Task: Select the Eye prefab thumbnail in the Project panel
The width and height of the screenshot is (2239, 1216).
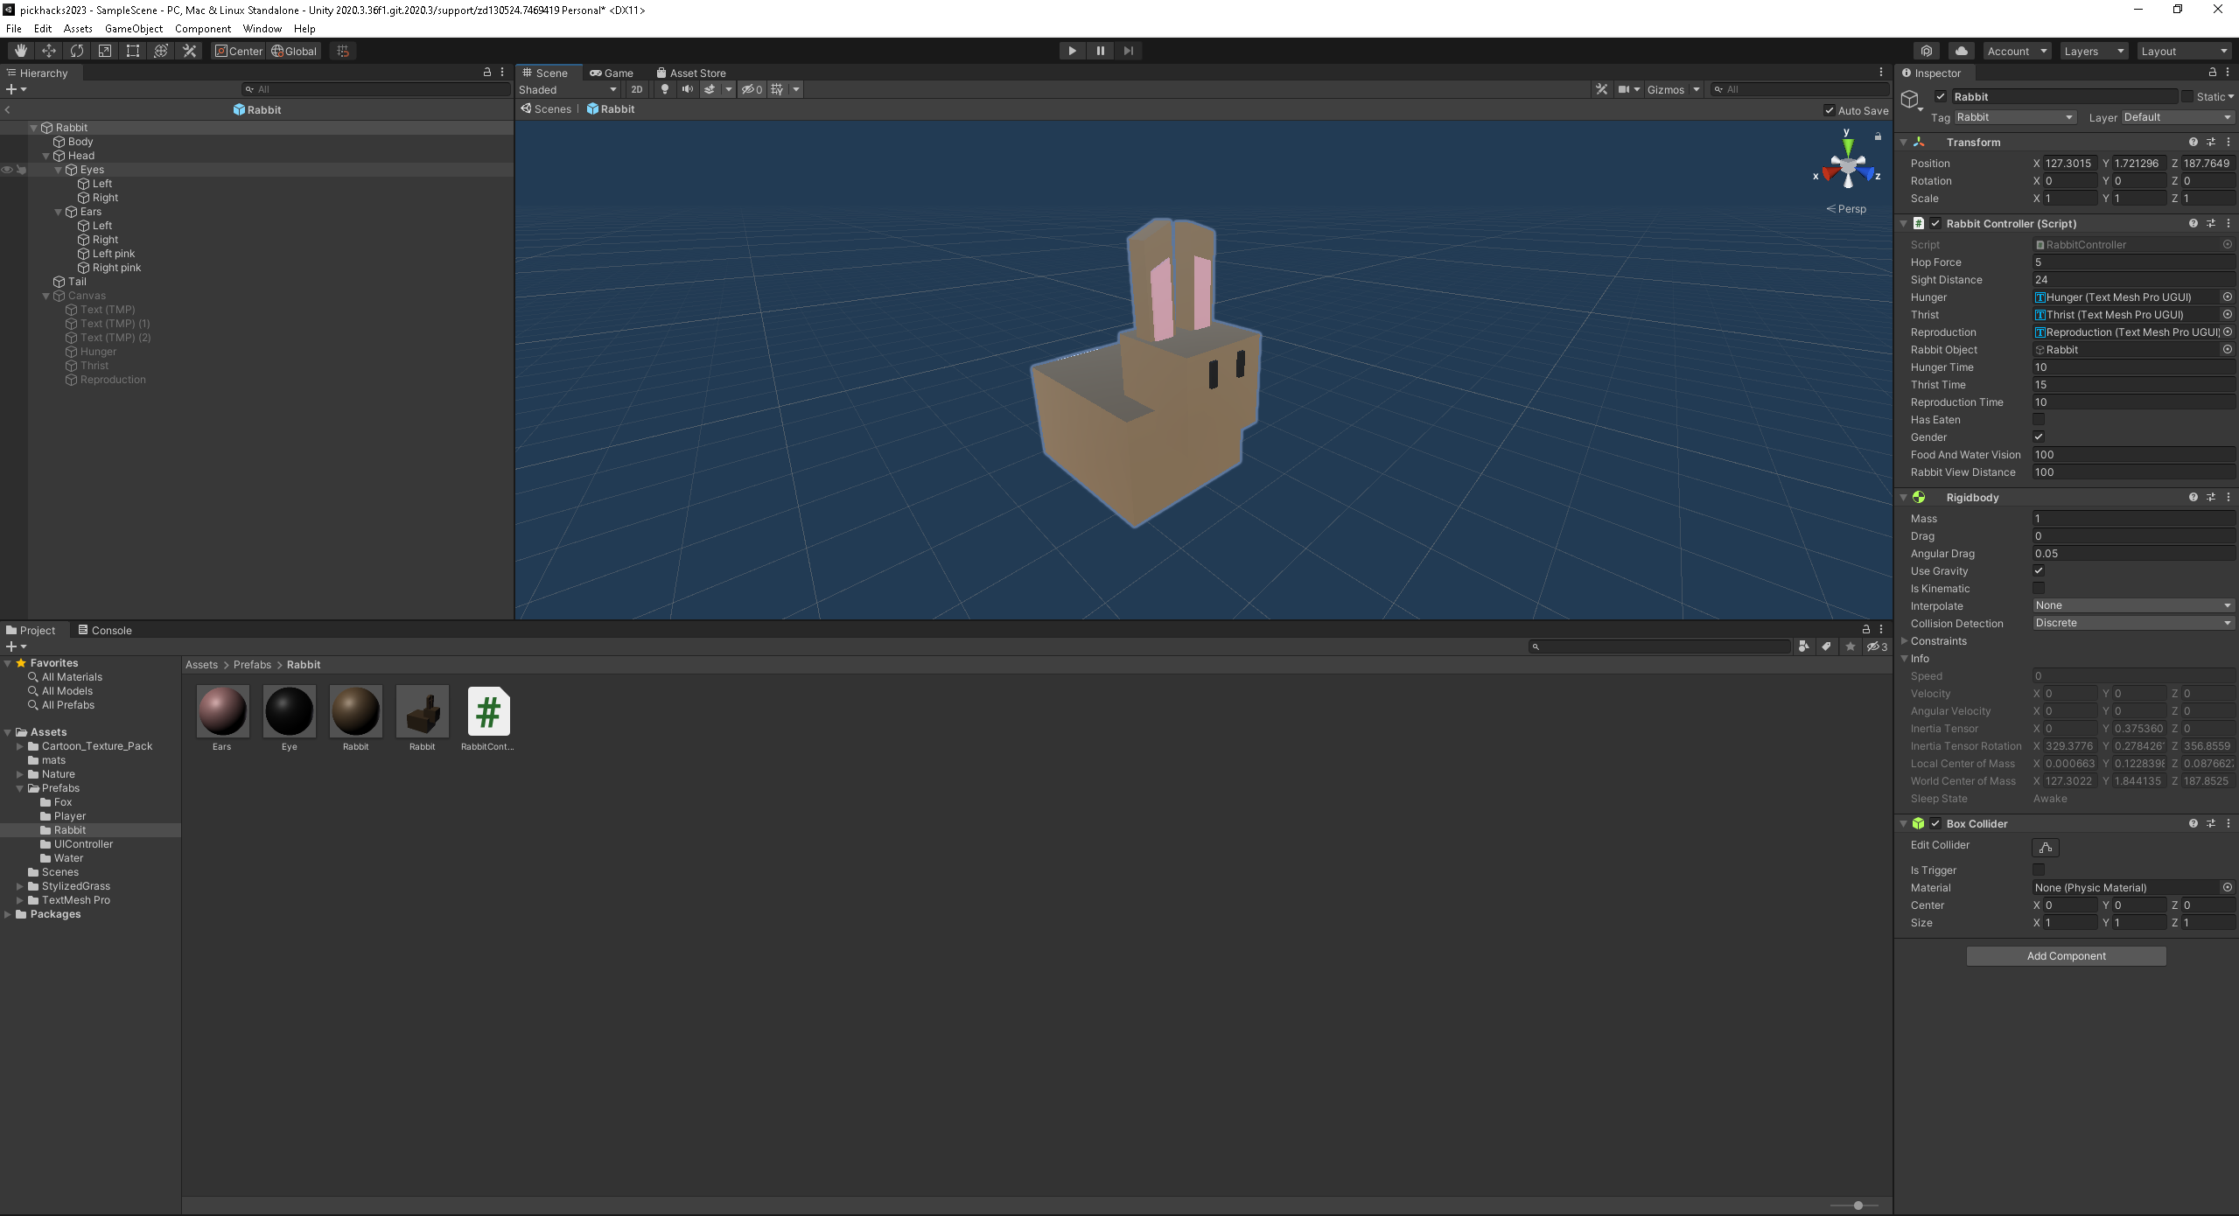Action: 289,711
